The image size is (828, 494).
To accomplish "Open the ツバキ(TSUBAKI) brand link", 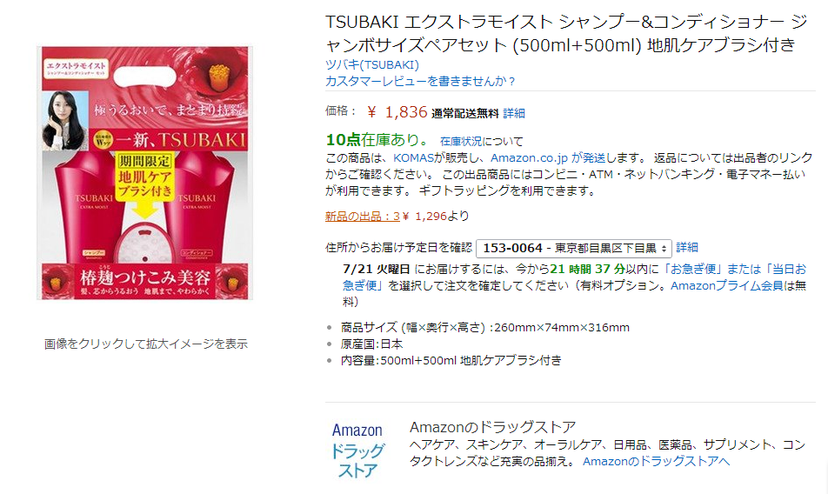I will coord(371,65).
